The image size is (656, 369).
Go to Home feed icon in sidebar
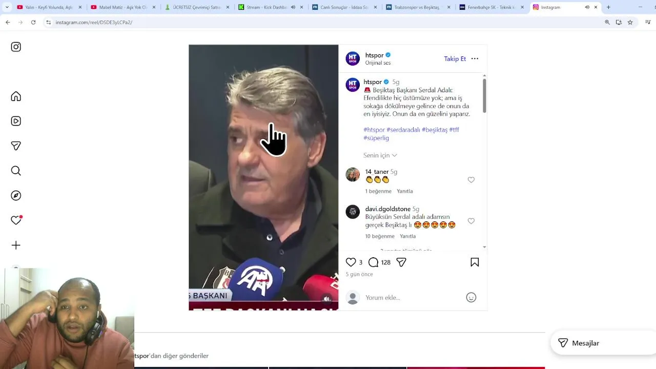pos(16,96)
